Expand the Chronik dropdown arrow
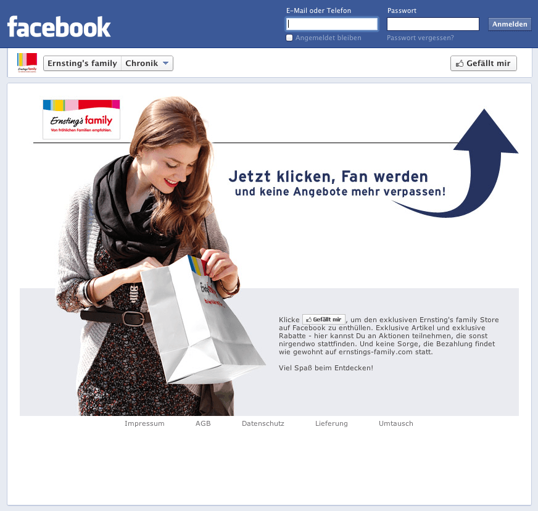 (x=166, y=63)
